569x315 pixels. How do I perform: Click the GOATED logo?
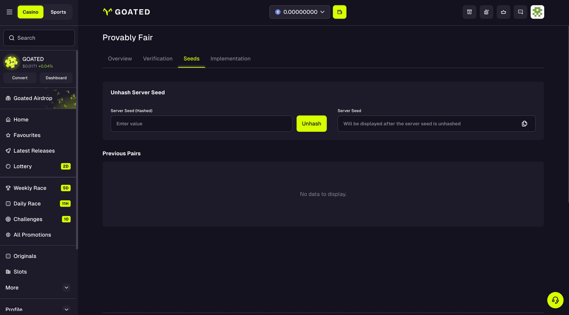[x=126, y=12]
